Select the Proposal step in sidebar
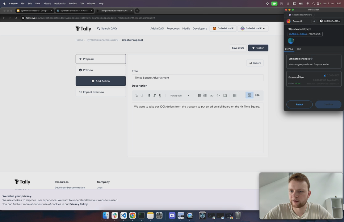Screen dimensions: 344x222 101,59
